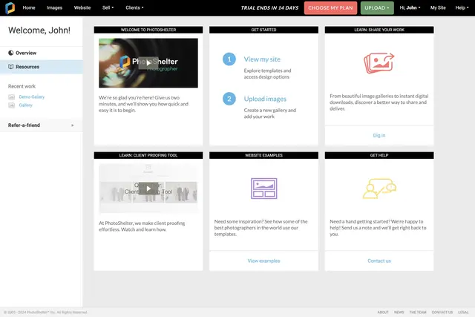Open the Gallery recent work link
The image size is (475, 317).
pos(25,105)
